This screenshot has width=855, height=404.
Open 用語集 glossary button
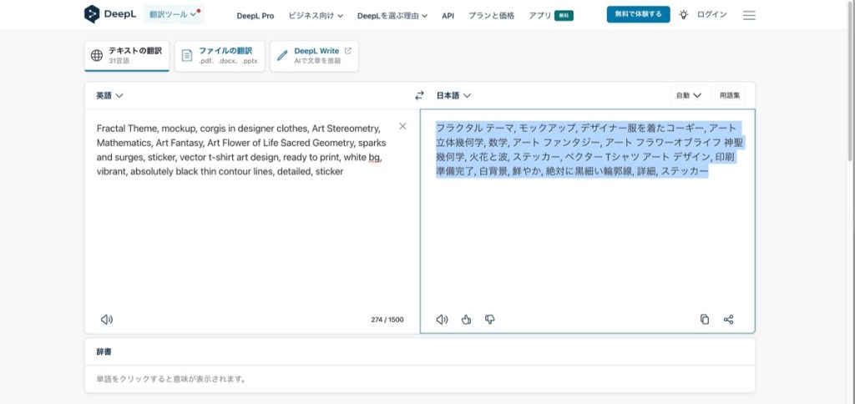tap(730, 95)
